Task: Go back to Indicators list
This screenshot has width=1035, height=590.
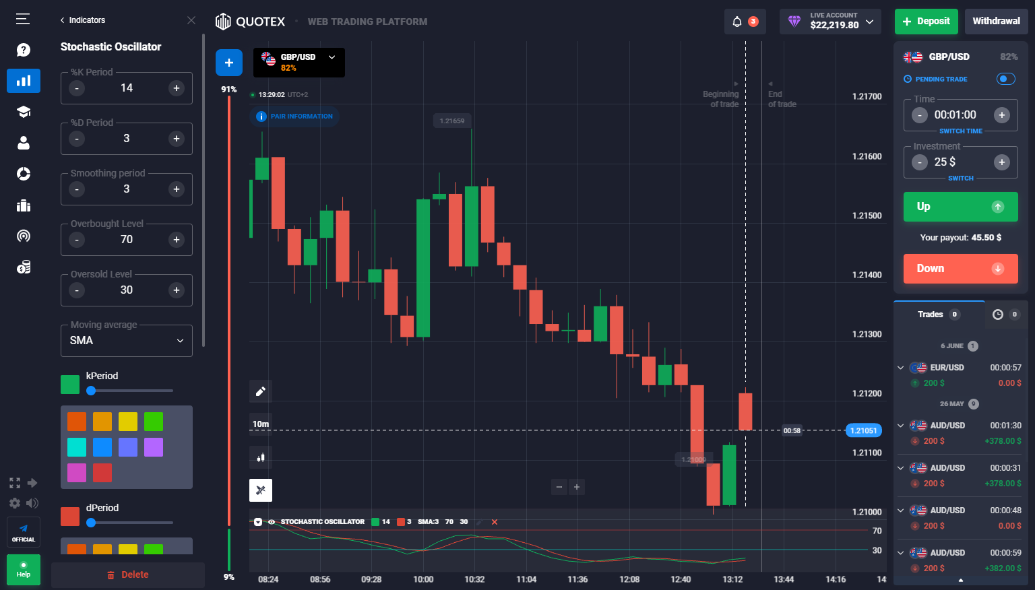Action: click(x=82, y=20)
